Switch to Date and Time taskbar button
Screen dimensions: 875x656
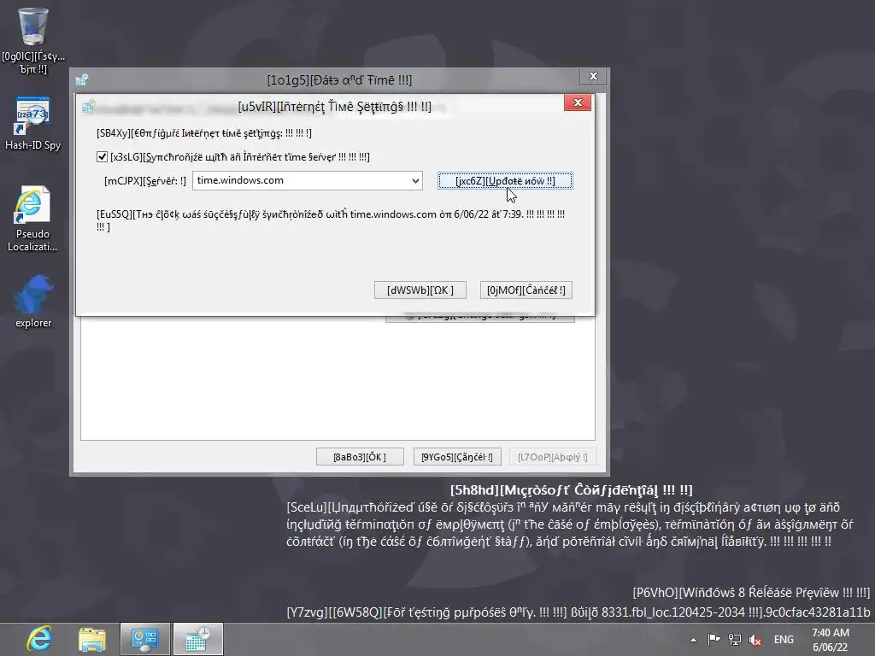198,639
